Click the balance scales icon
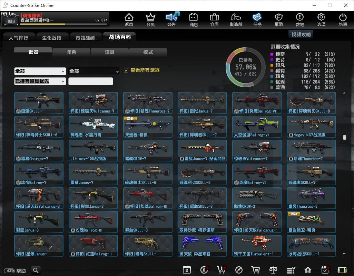The width and height of the screenshot is (354, 276). pyautogui.click(x=273, y=270)
